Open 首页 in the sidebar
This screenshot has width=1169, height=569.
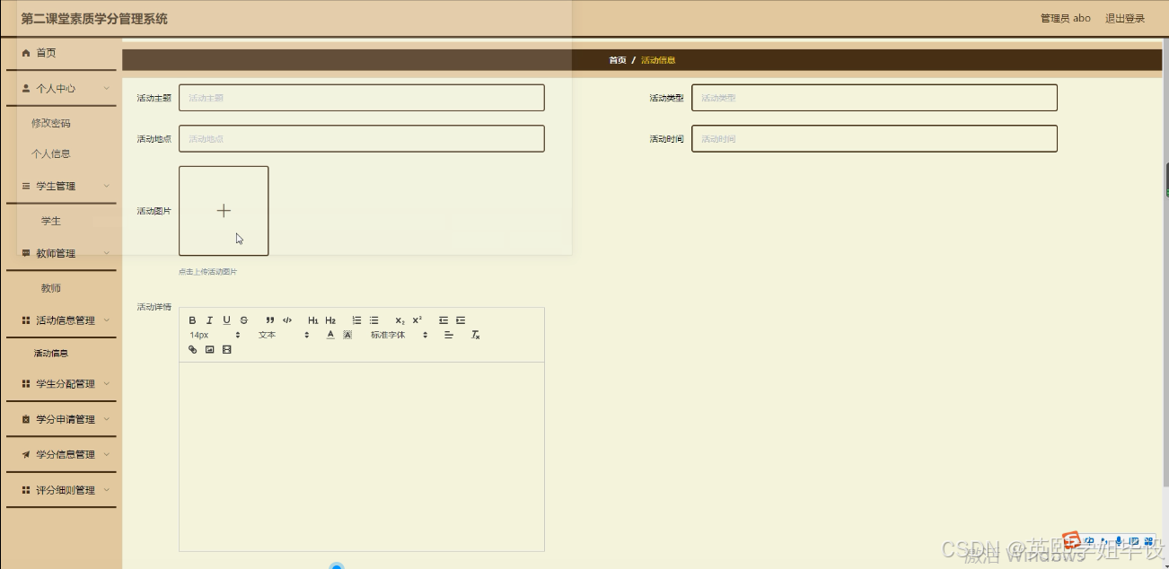(61, 53)
